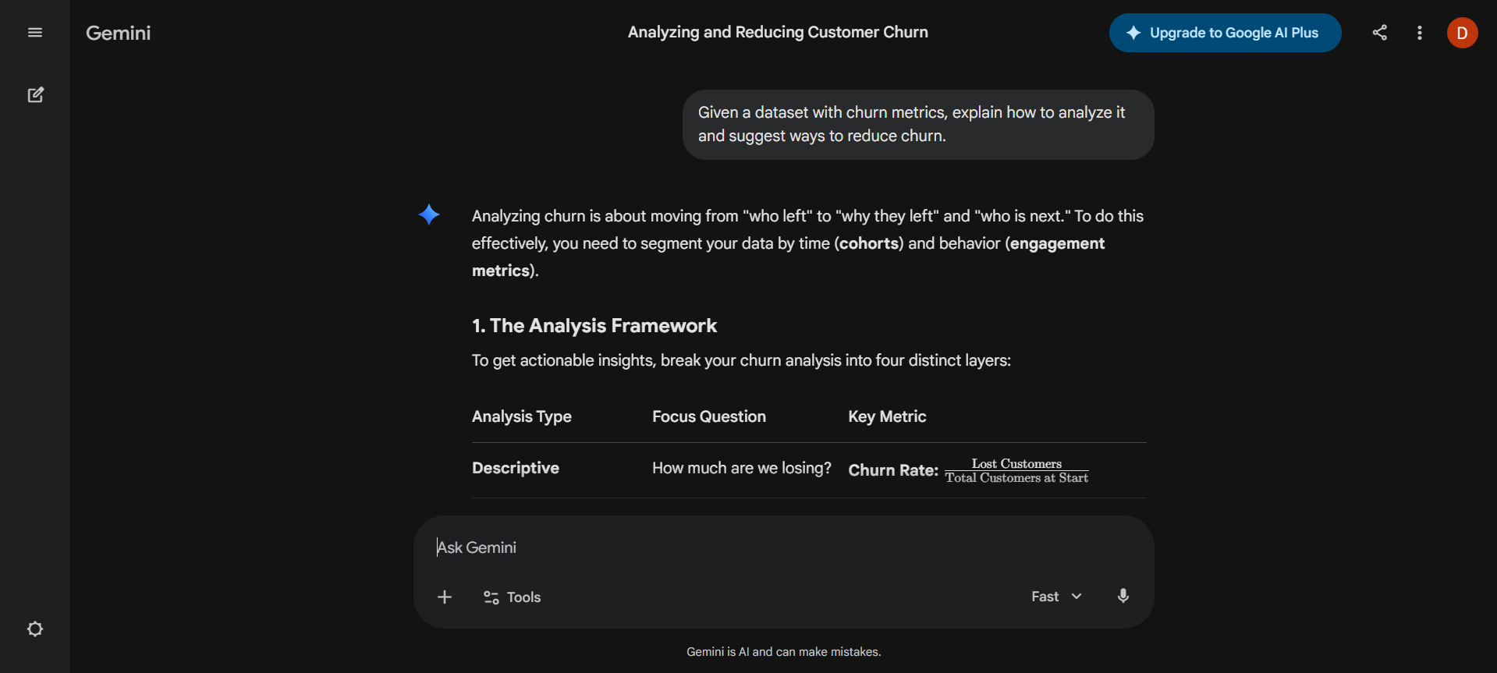The image size is (1497, 673).
Task: Start voice input with the microphone icon
Action: [1123, 597]
